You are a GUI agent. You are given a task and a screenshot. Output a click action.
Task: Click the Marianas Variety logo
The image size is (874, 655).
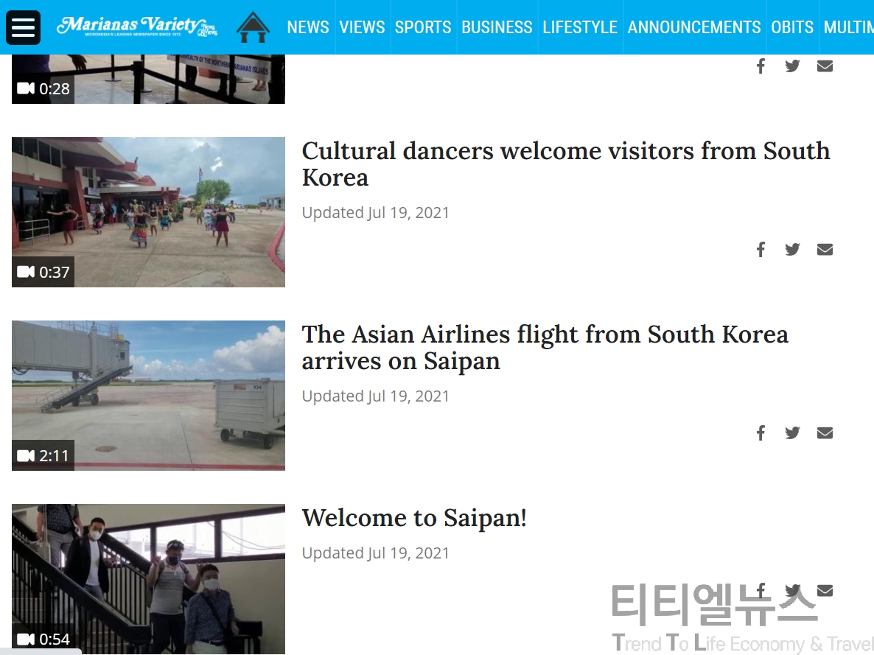point(137,27)
